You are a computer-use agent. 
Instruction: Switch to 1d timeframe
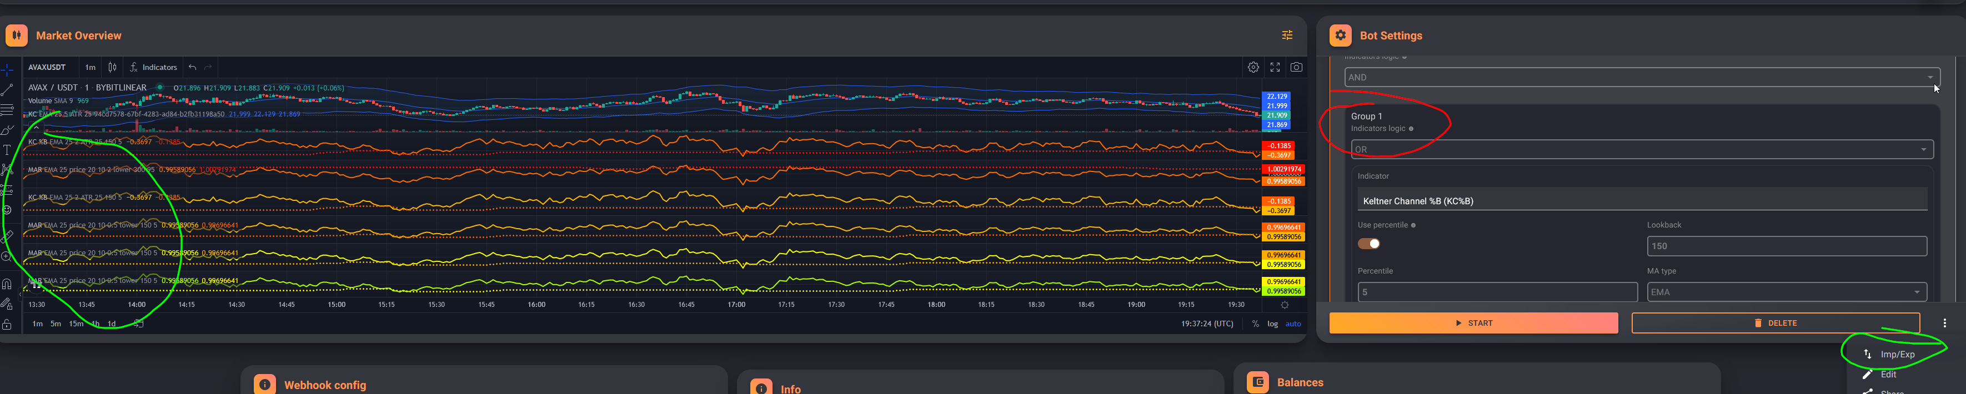[112, 324]
